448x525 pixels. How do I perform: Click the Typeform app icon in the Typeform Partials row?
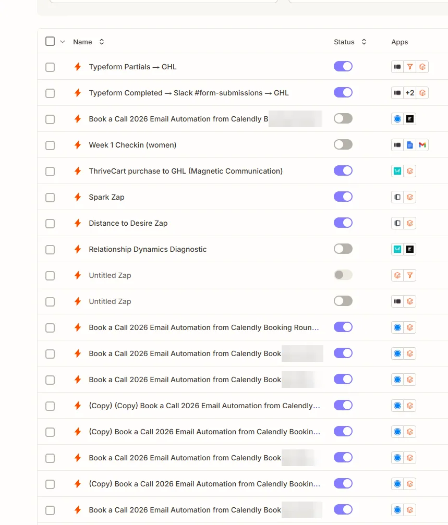(x=397, y=67)
